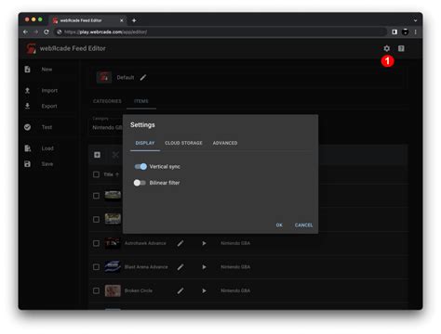Click the New feed sidebar icon
441x334 pixels.
[27, 70]
